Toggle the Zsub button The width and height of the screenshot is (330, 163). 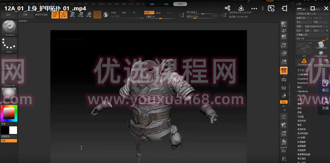(158, 13)
